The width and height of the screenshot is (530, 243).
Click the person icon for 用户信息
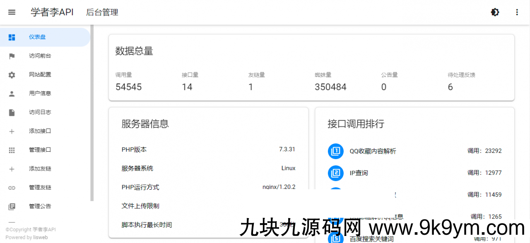12,94
